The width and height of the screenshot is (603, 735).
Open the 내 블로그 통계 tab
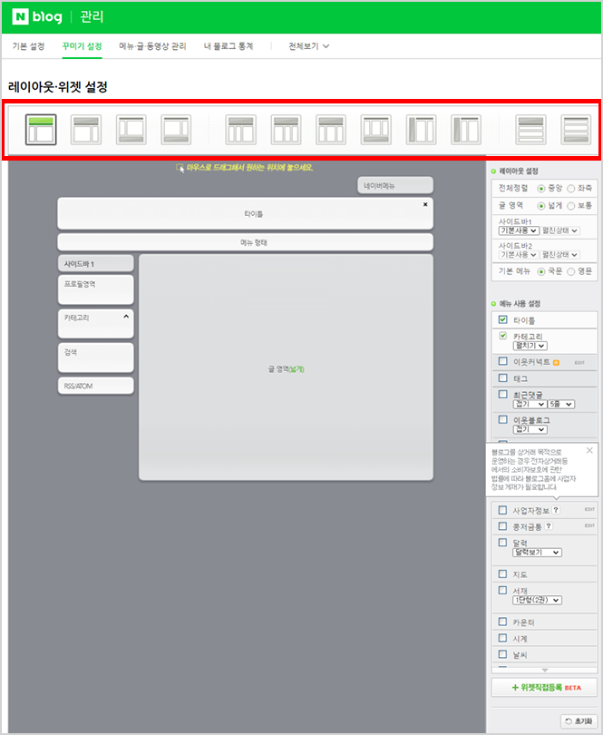pos(229,45)
